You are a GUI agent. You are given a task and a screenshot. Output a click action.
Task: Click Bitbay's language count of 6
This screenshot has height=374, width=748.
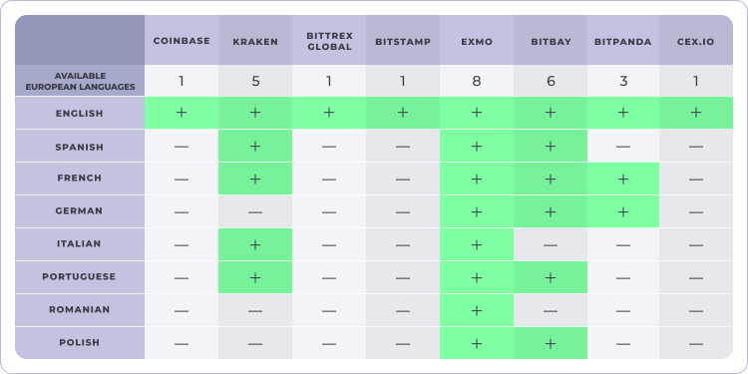[x=551, y=82]
